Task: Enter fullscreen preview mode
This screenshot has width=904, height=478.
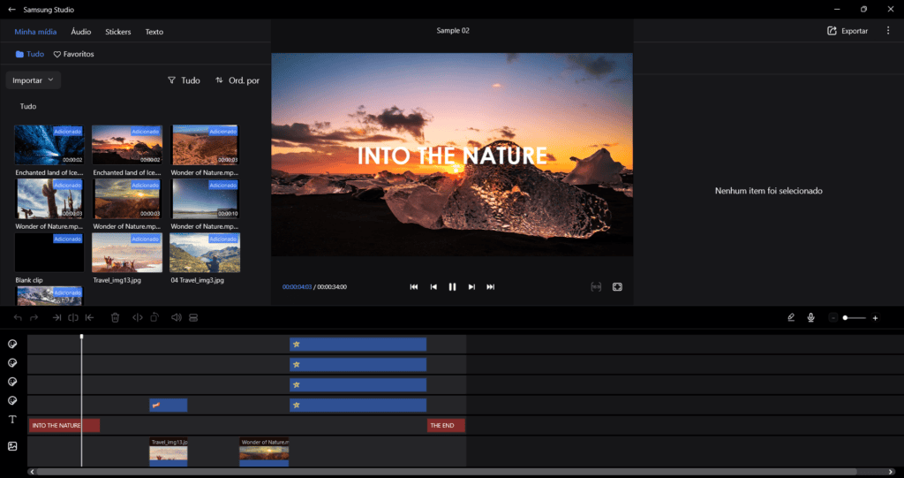Action: tap(617, 286)
